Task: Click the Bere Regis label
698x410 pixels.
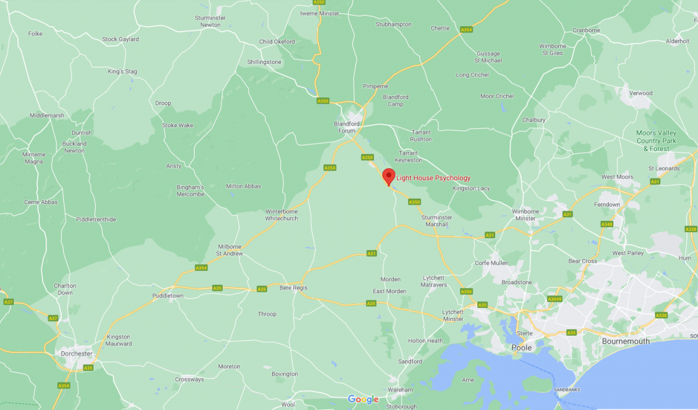Action: pos(294,288)
